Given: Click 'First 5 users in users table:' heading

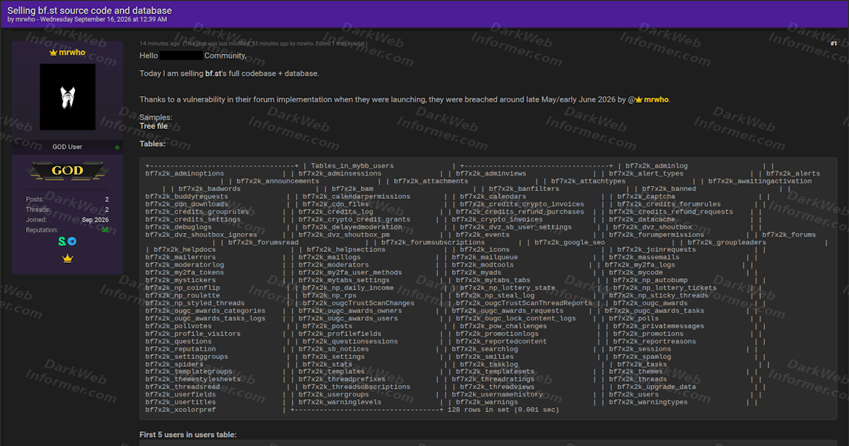Looking at the screenshot, I should pyautogui.click(x=188, y=435).
